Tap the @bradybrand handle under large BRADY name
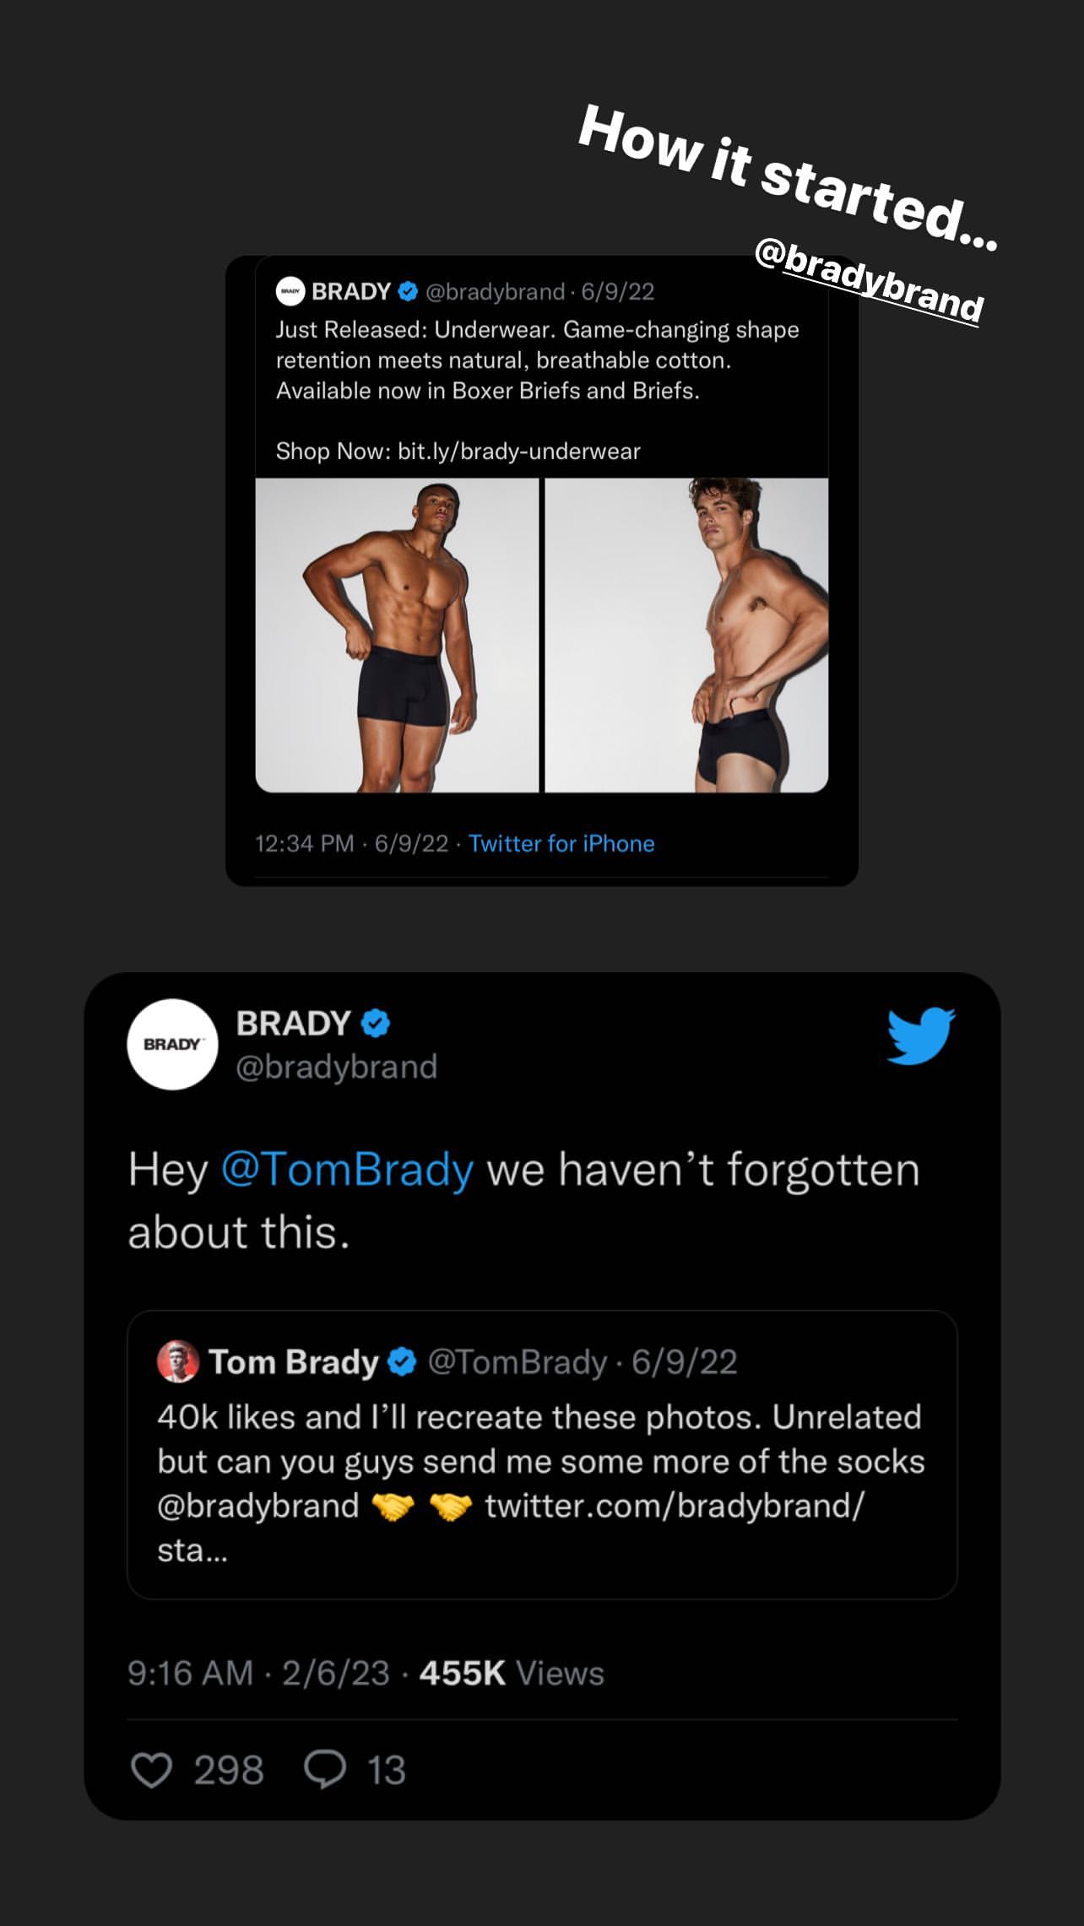Viewport: 1084px width, 1926px height. [336, 1067]
